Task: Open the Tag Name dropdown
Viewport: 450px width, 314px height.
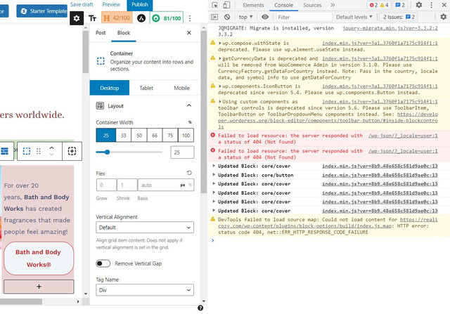Action: pos(145,290)
